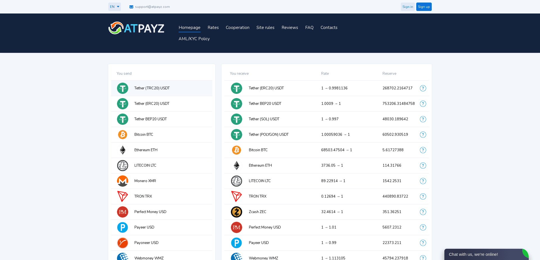Click the ATPAYZ logo

[136, 28]
